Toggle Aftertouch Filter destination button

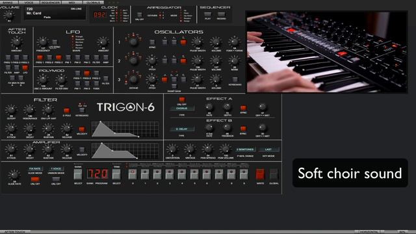[8, 68]
